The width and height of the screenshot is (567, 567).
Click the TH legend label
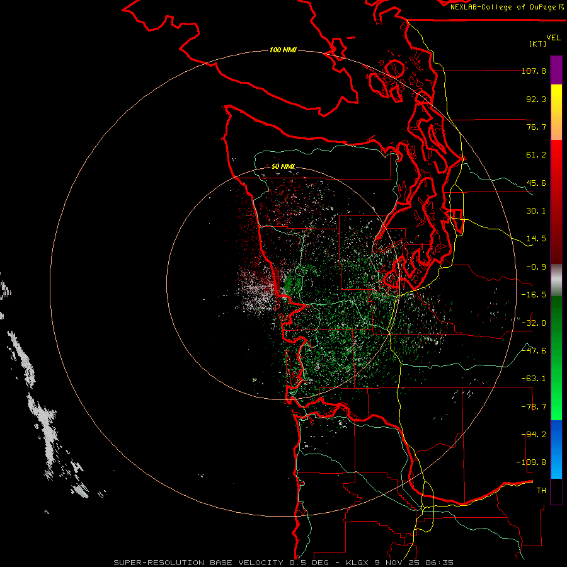tap(541, 491)
